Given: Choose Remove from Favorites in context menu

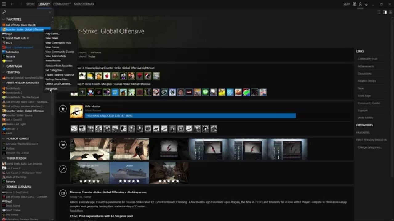Looking at the screenshot, I should coord(59,66).
